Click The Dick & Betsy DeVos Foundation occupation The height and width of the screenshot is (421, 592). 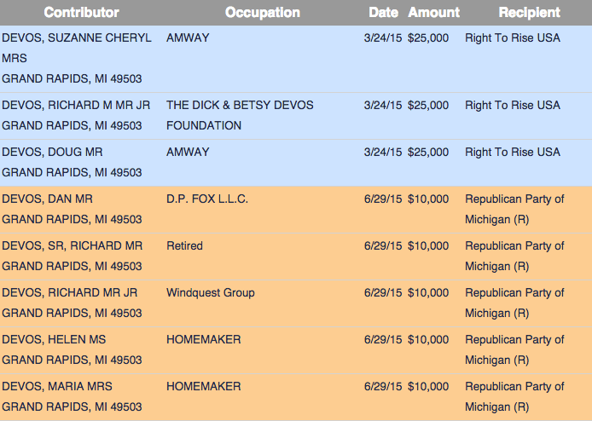tap(240, 115)
